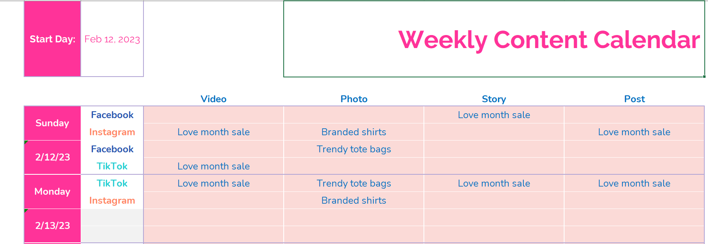Select Monday's TikTok platform cell

(x=112, y=183)
